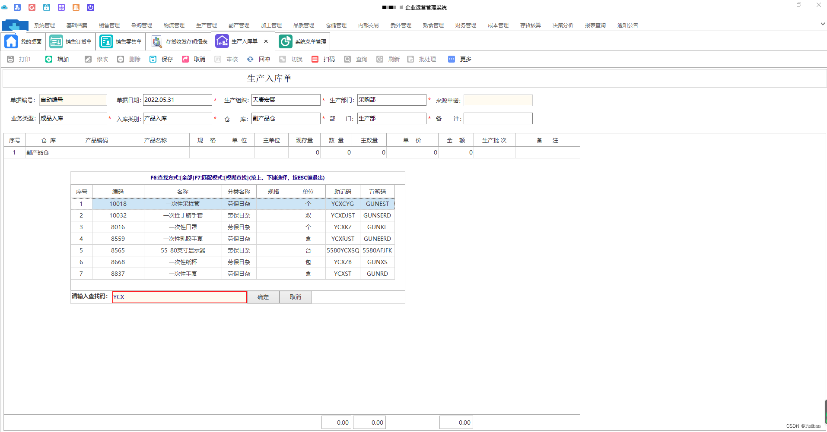Click the 刷新 refresh icon
Image resolution: width=827 pixels, height=432 pixels.
[x=388, y=59]
